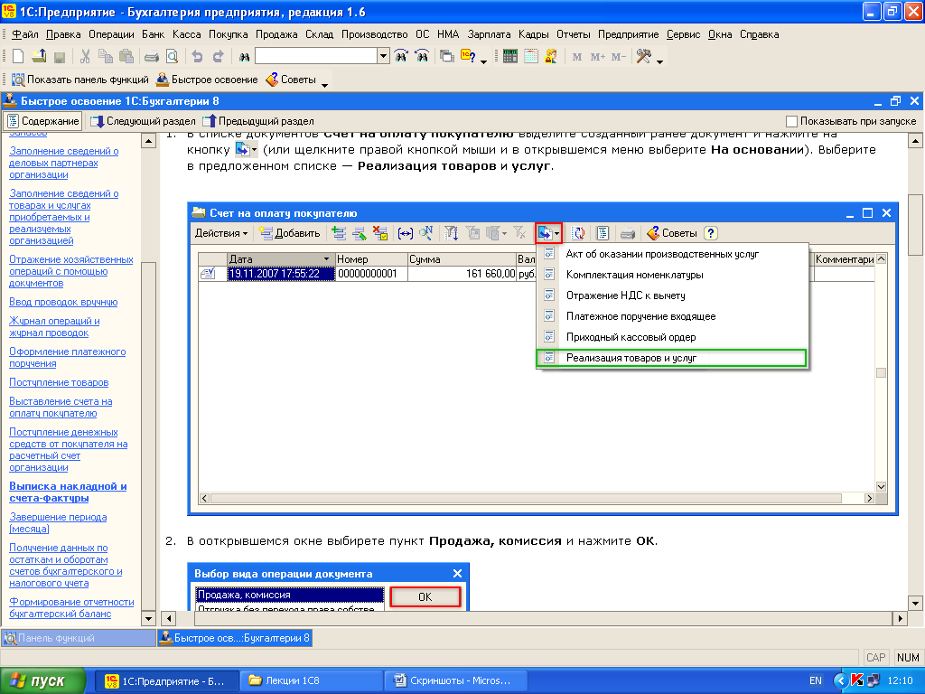Open link Поступление товаров
This screenshot has width=925, height=694.
pos(59,382)
